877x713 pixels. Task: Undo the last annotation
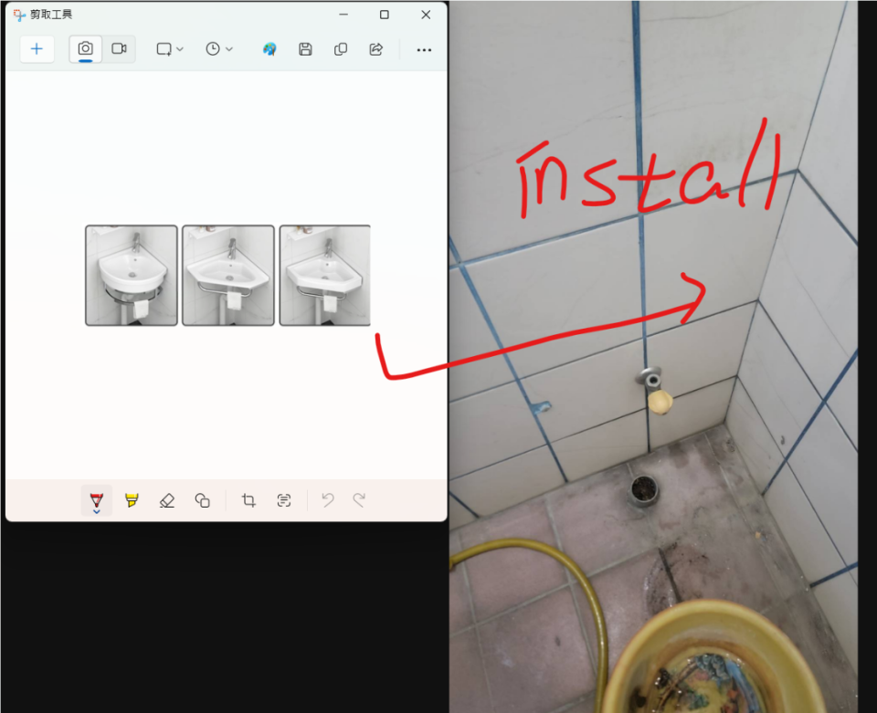[x=328, y=500]
